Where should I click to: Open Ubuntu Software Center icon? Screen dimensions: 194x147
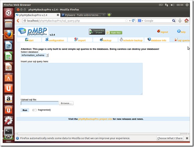(x=8, y=78)
